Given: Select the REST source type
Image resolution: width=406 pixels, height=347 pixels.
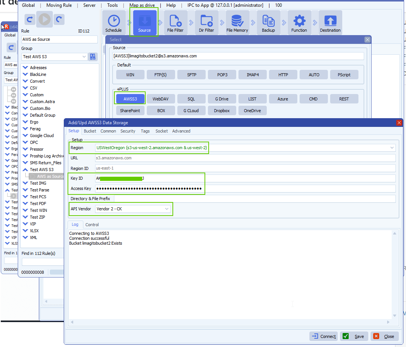Looking at the screenshot, I should click(344, 99).
